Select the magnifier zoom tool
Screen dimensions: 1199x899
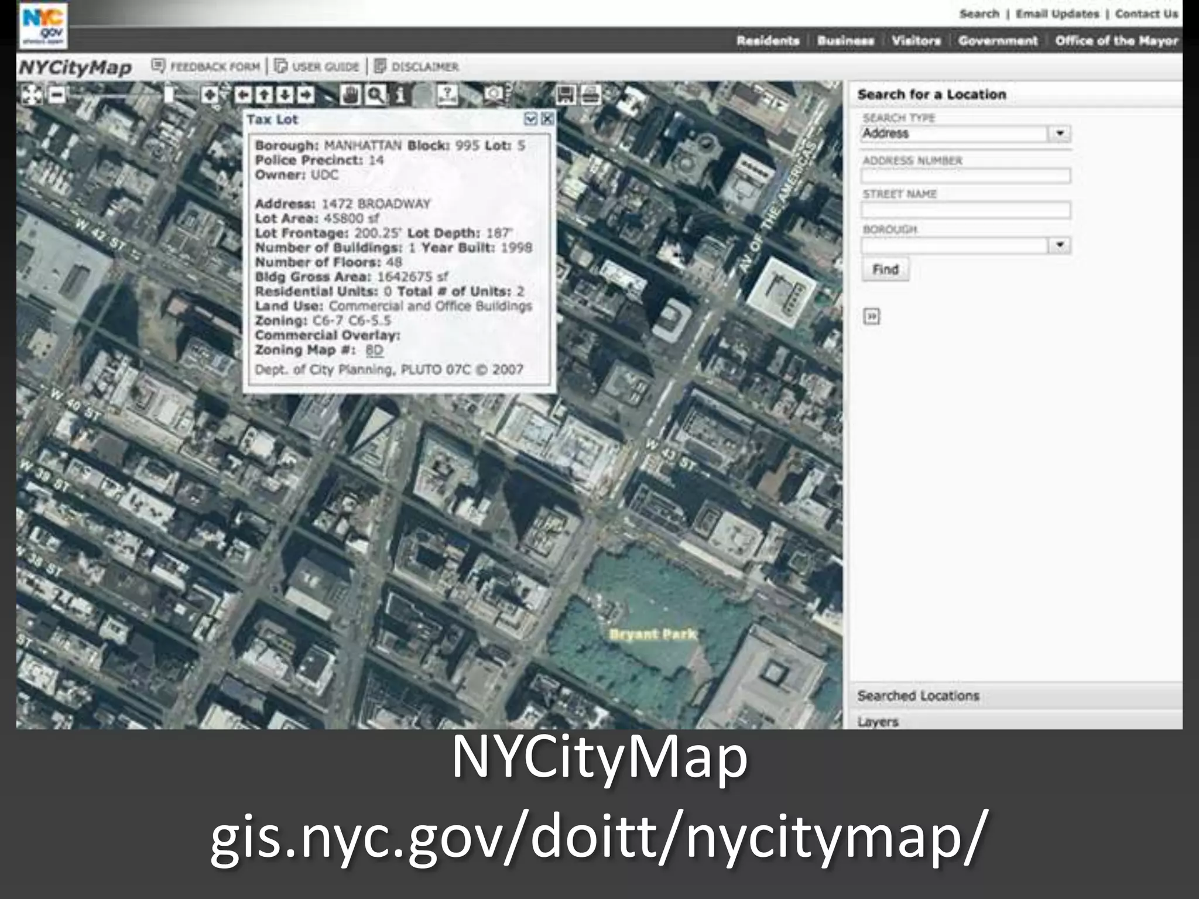click(x=375, y=95)
